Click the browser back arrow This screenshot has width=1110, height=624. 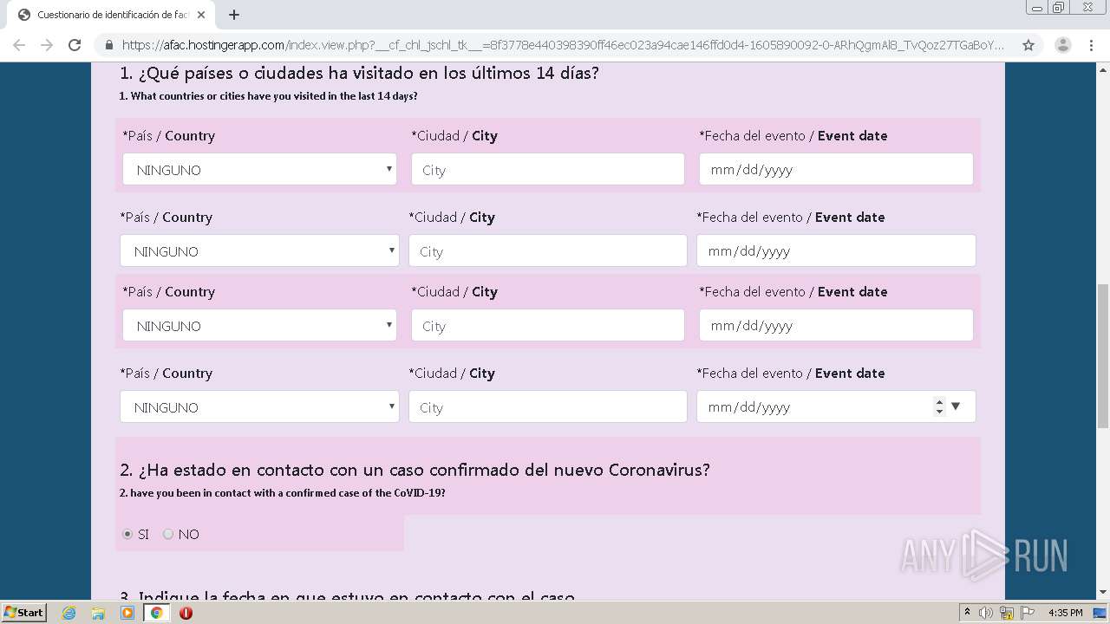click(x=19, y=45)
